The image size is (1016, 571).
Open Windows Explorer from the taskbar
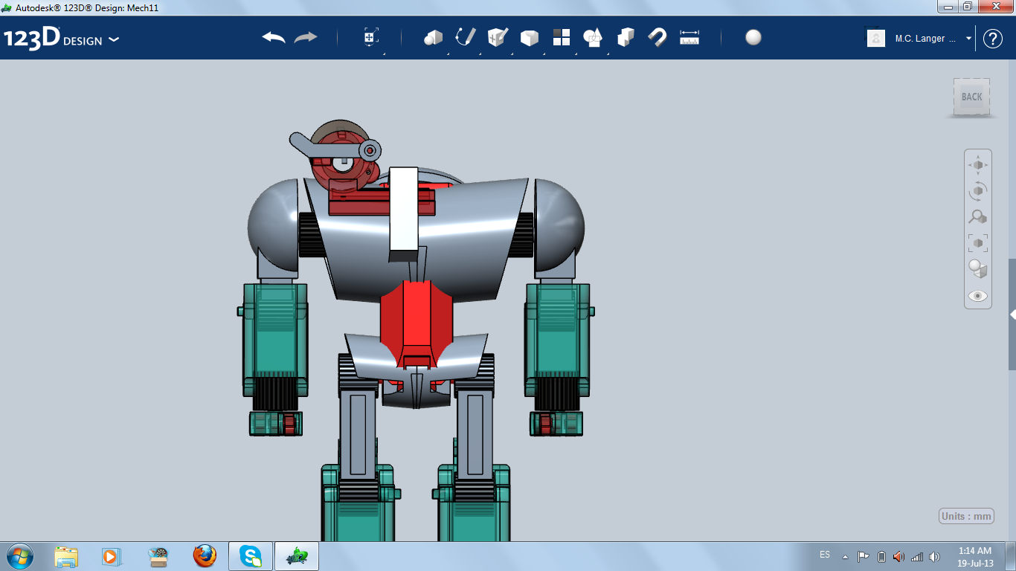click(66, 556)
